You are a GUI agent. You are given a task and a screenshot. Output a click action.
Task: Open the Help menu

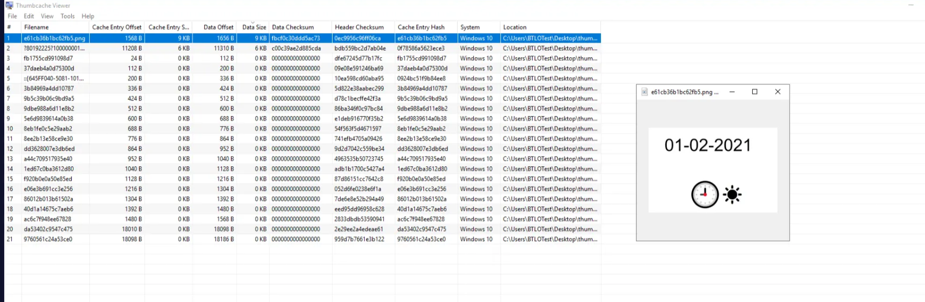tap(88, 16)
